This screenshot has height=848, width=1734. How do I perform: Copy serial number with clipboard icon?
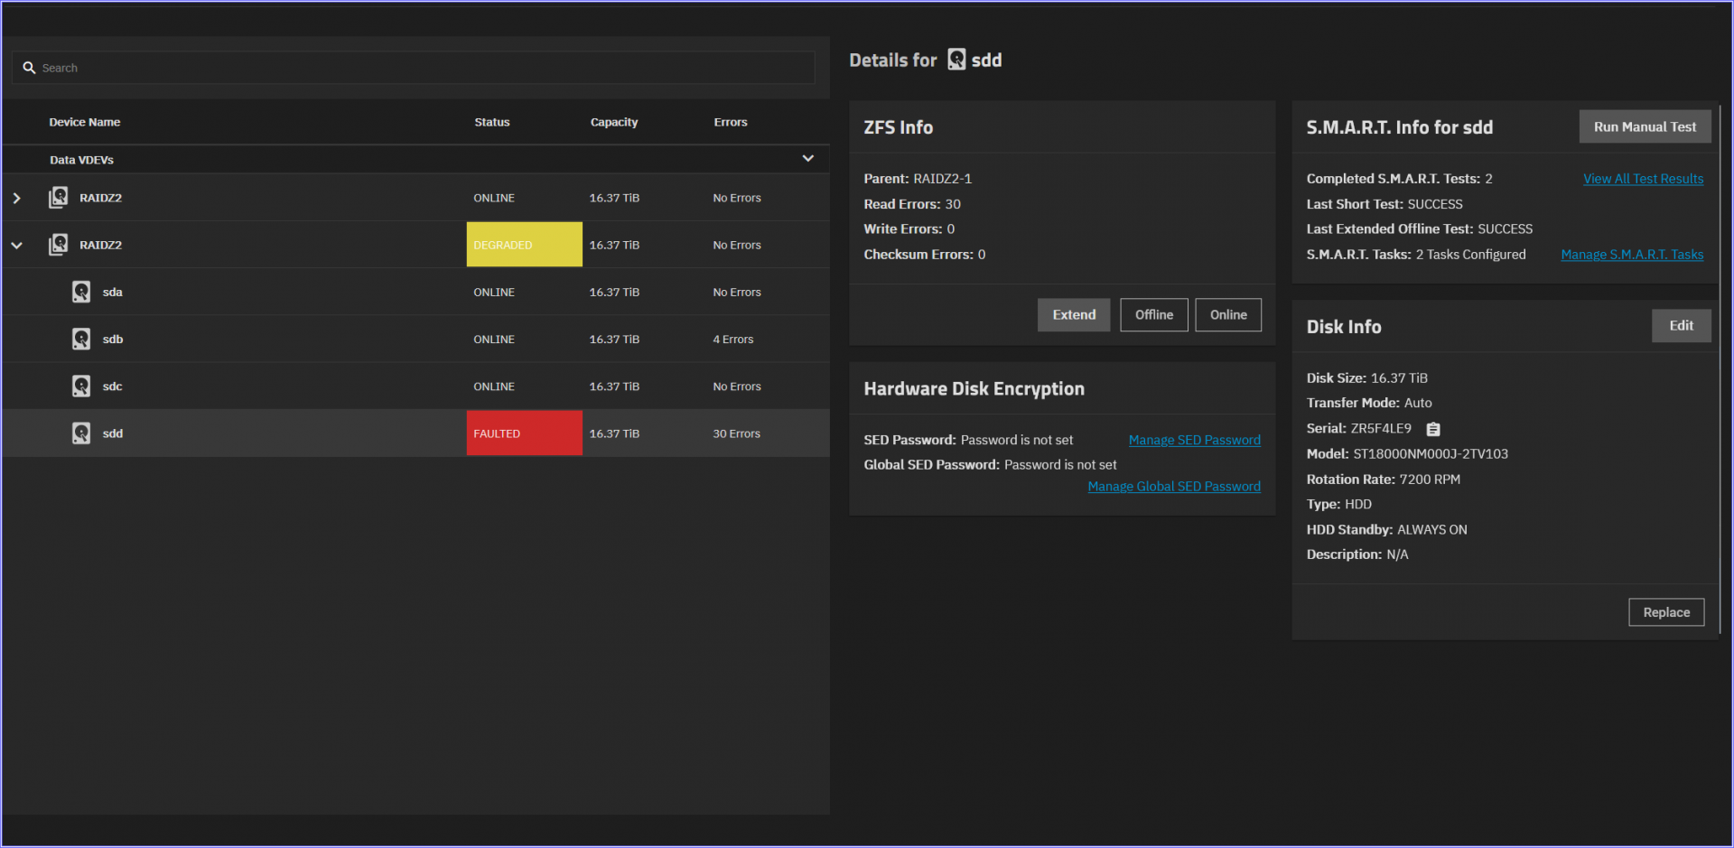click(1433, 429)
